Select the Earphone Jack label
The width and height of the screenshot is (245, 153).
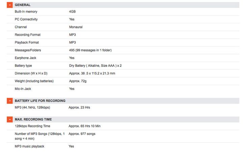25,58
